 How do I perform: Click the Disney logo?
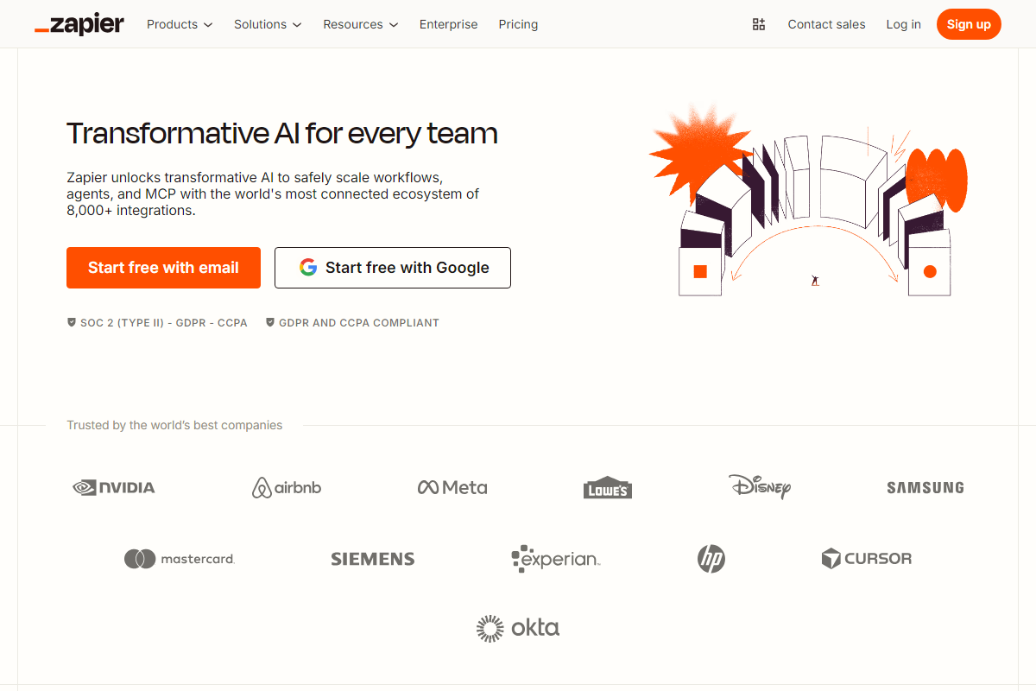760,487
